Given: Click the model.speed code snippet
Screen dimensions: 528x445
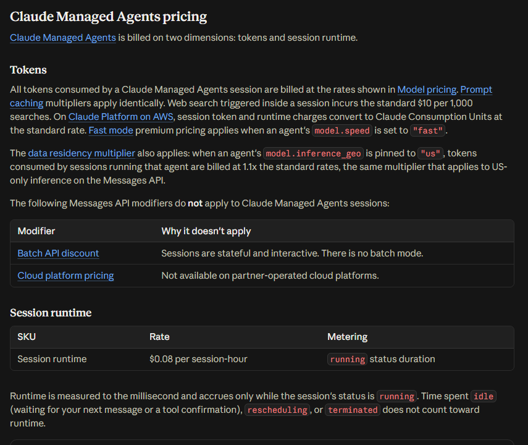Looking at the screenshot, I should [x=342, y=130].
